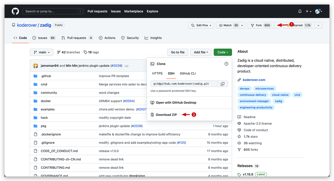
Task: Click the commit ellipsis expand icon
Action: click(127, 66)
